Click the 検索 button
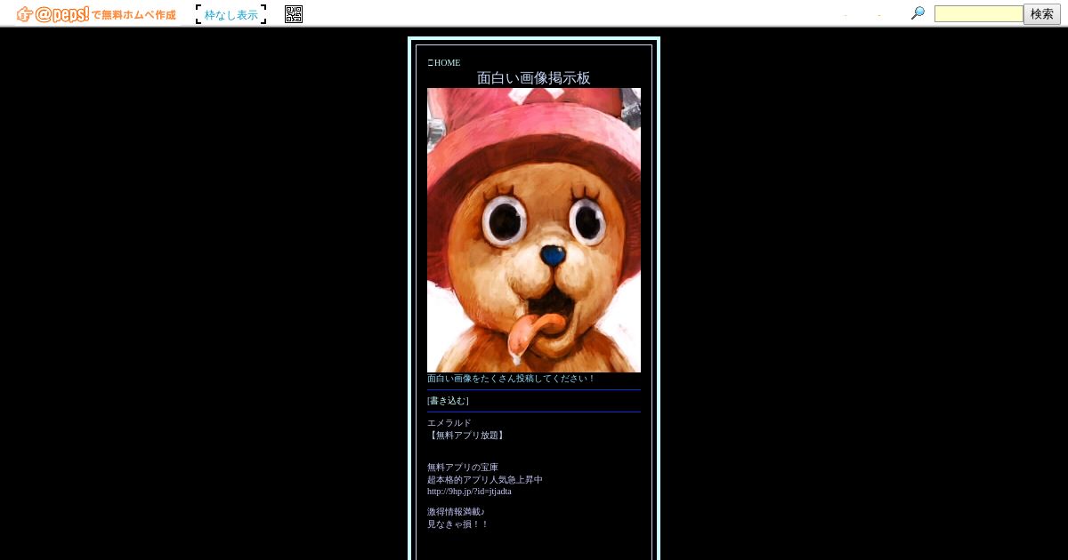 (1042, 14)
